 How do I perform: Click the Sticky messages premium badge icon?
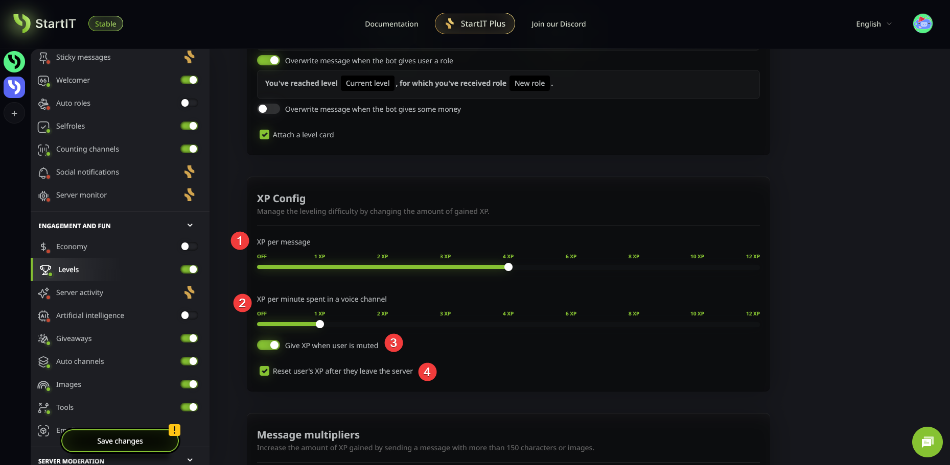189,57
